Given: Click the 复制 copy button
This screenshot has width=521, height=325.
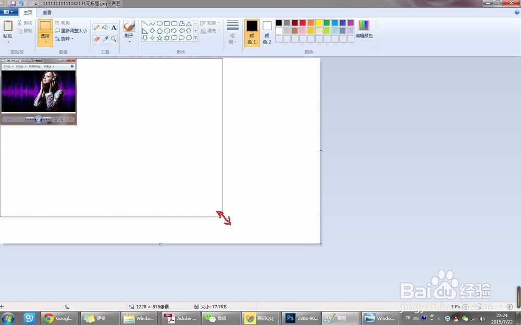Looking at the screenshot, I should [25, 31].
